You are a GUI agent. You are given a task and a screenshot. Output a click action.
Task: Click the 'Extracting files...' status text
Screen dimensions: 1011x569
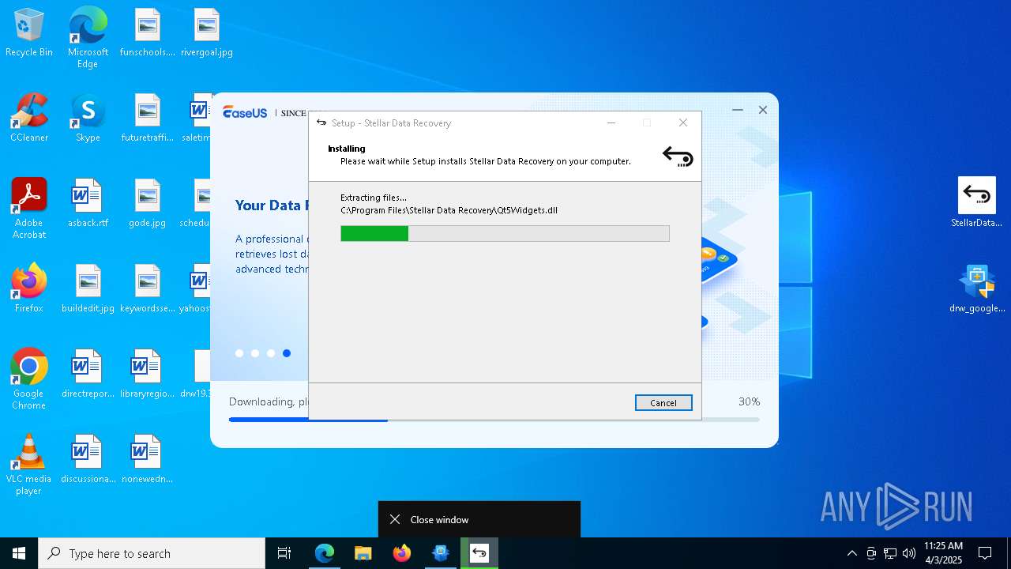[374, 198]
